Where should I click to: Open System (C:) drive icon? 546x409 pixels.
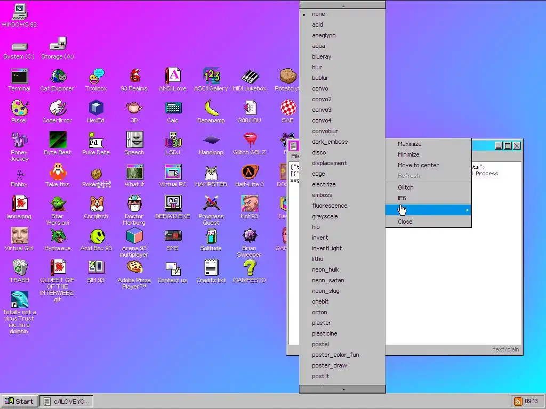tap(19, 51)
